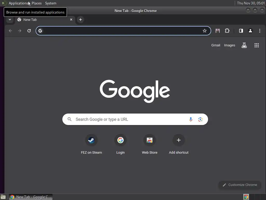The image size is (266, 200).
Task: Open the profile avatar menu
Action: click(250, 31)
